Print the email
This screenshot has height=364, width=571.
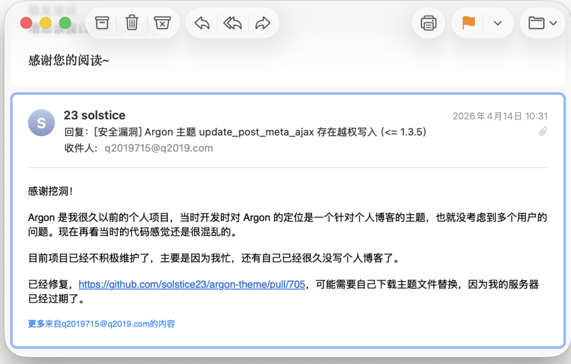tap(428, 23)
